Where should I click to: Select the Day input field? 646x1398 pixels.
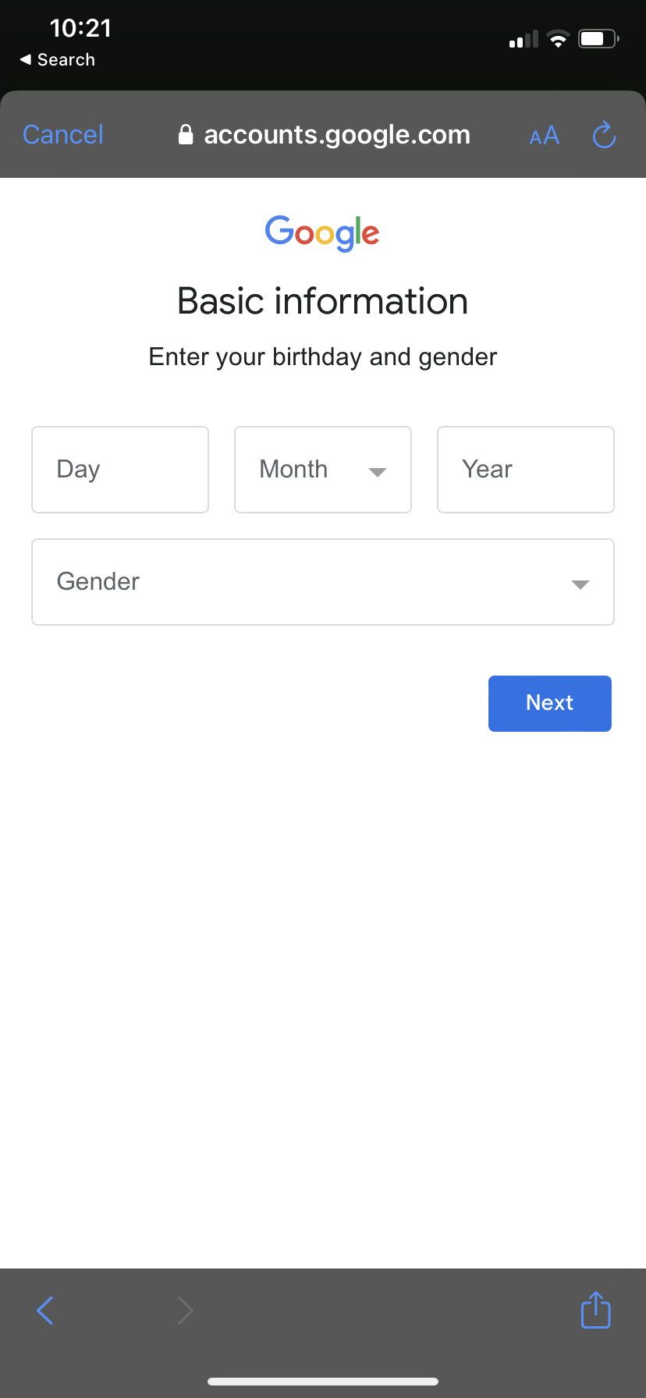pos(119,470)
